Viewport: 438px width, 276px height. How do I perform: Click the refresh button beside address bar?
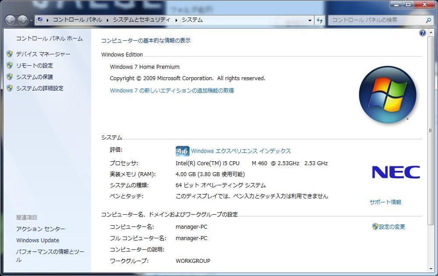pyautogui.click(x=320, y=20)
